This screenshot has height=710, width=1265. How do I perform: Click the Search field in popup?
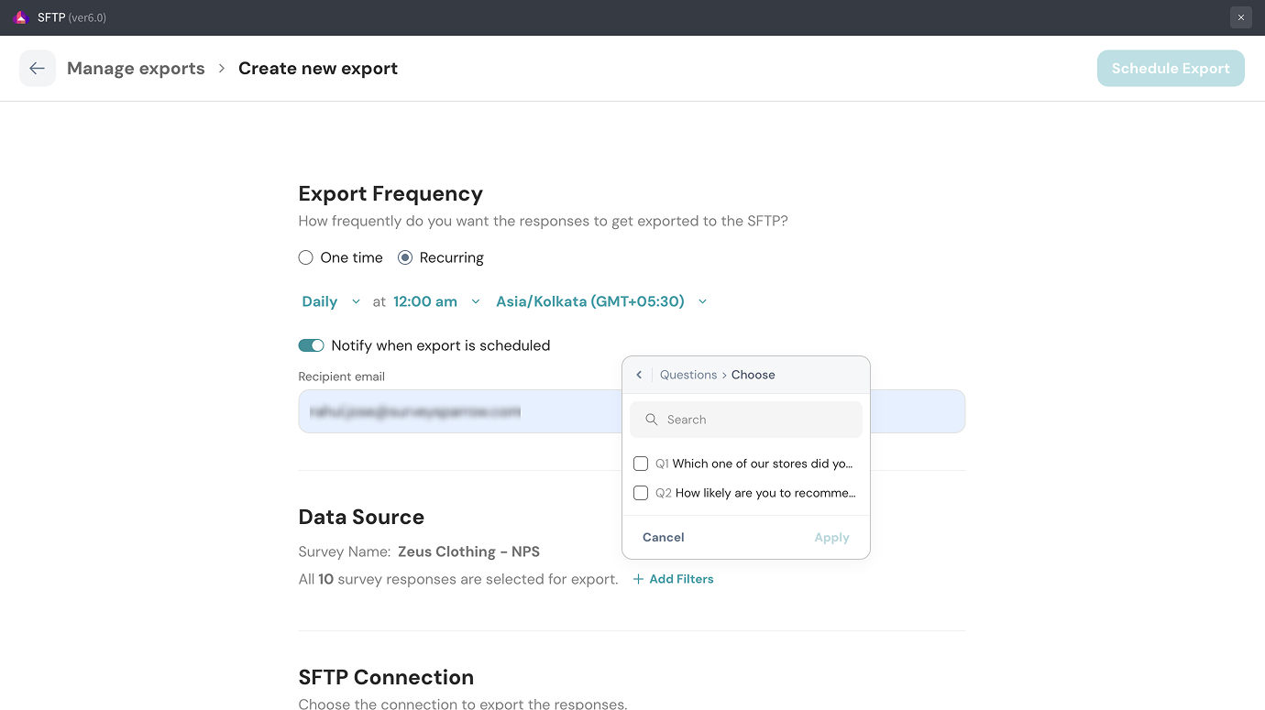point(756,420)
